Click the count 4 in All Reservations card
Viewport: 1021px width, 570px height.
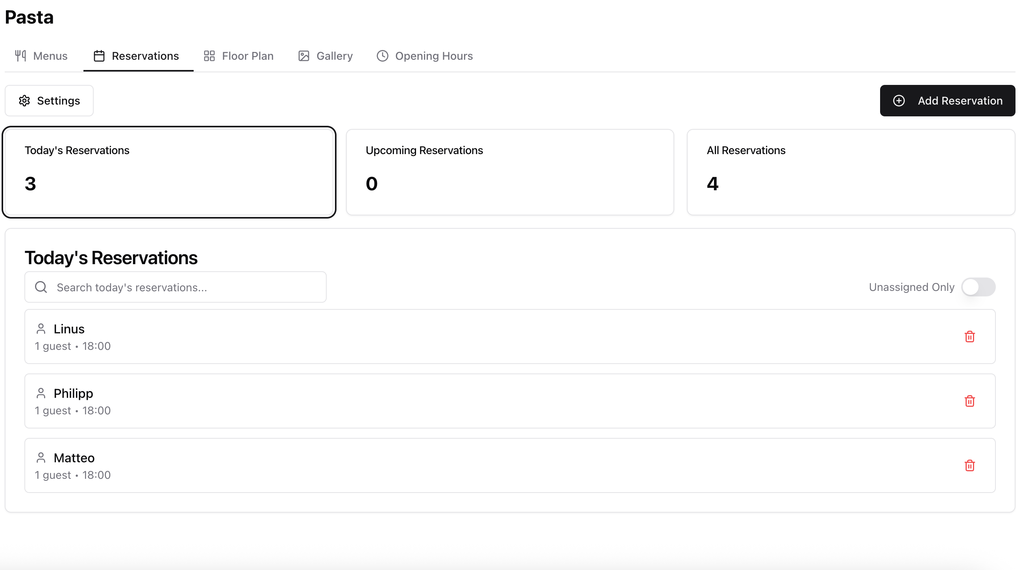click(713, 184)
